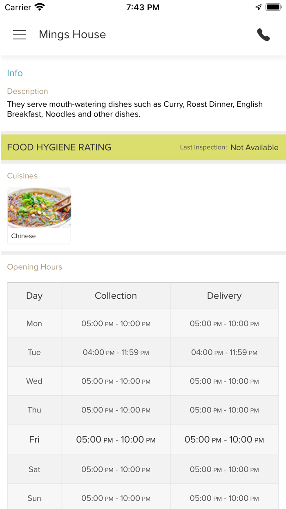Tap the Collection column header
The height and width of the screenshot is (509, 286).
[116, 296]
